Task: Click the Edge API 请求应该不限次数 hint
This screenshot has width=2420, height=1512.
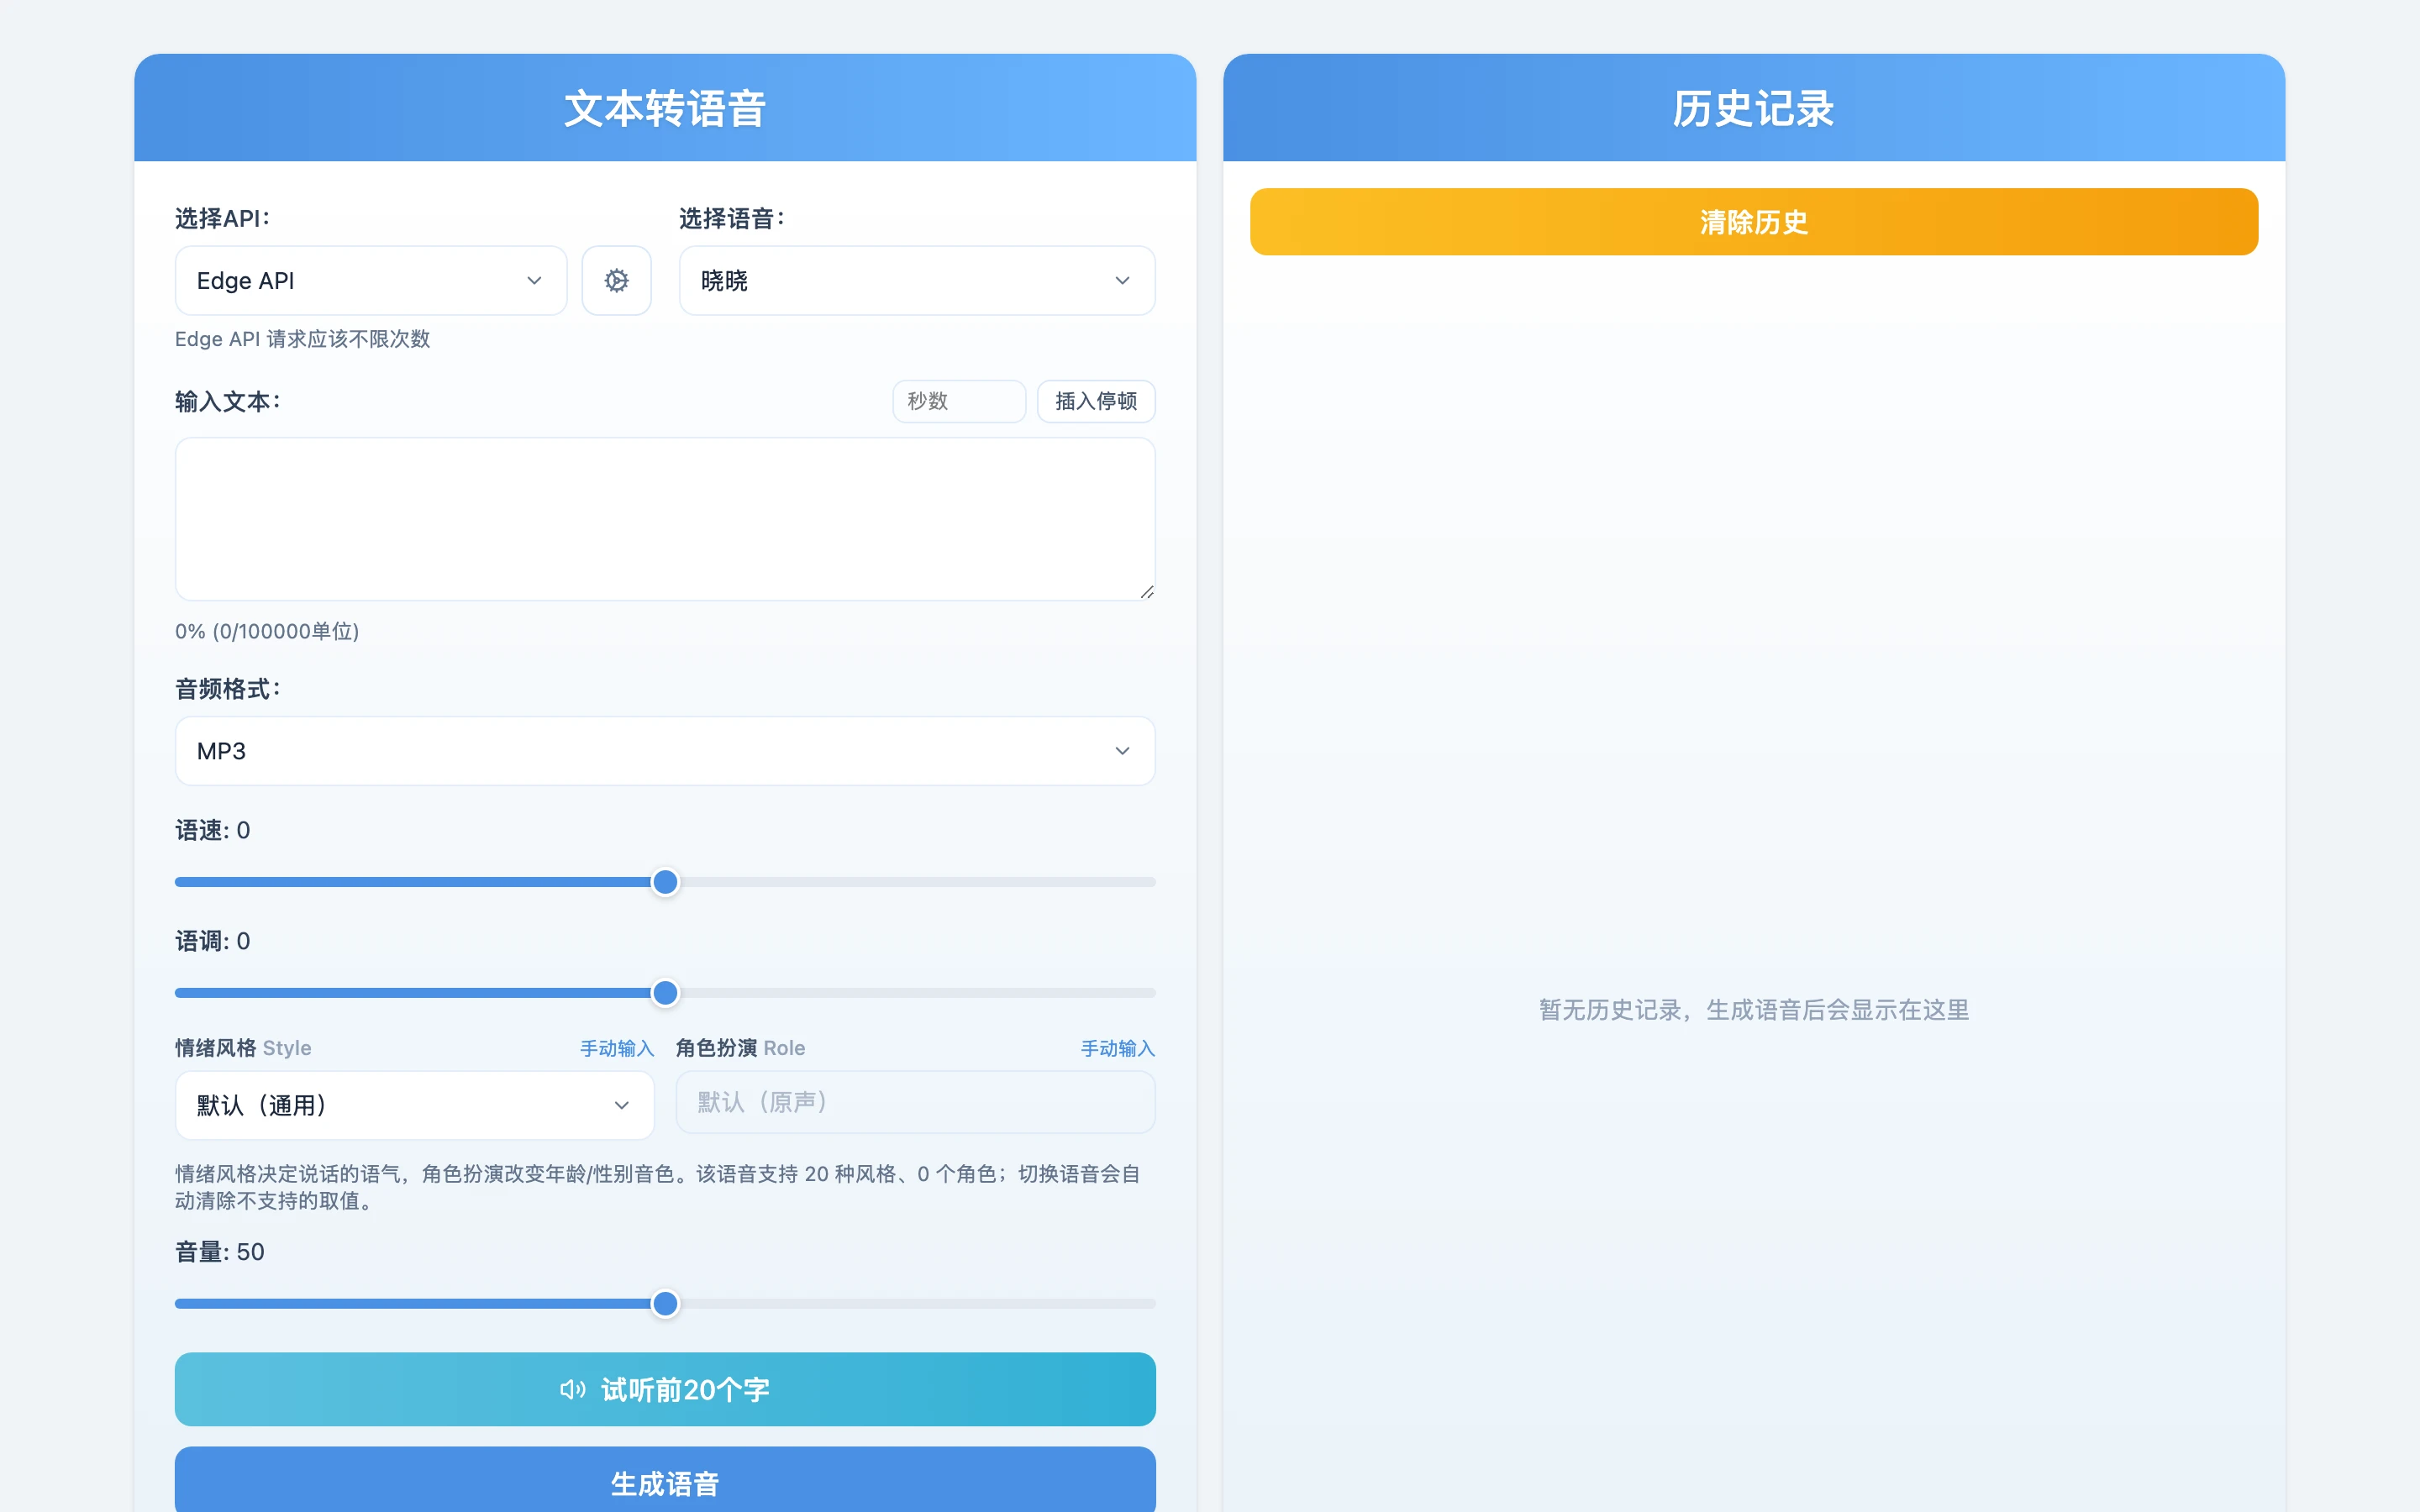Action: [303, 339]
